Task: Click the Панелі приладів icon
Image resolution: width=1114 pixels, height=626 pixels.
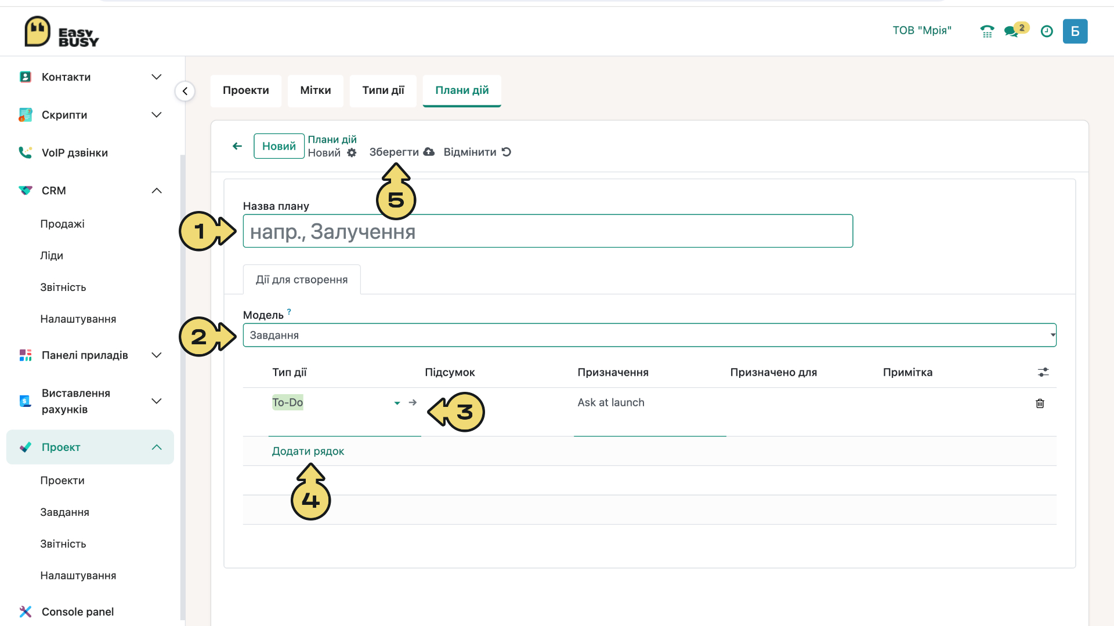Action: pos(25,355)
